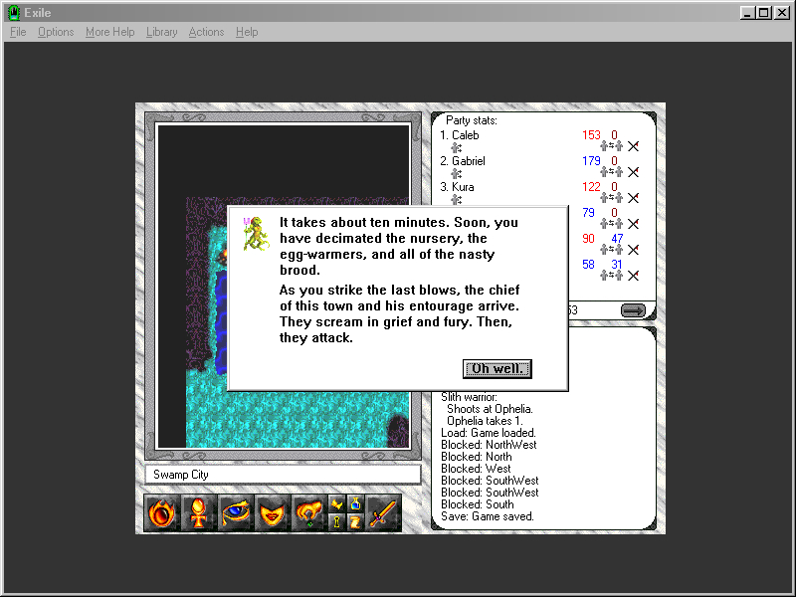This screenshot has width=796, height=597.
Task: Select the Look eye icon
Action: coord(236,513)
